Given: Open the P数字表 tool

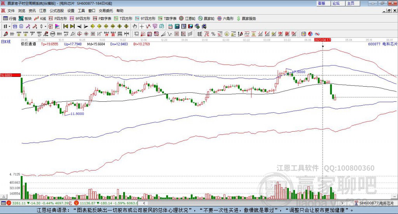Looking at the screenshot, I should pyautogui.click(x=102, y=19).
